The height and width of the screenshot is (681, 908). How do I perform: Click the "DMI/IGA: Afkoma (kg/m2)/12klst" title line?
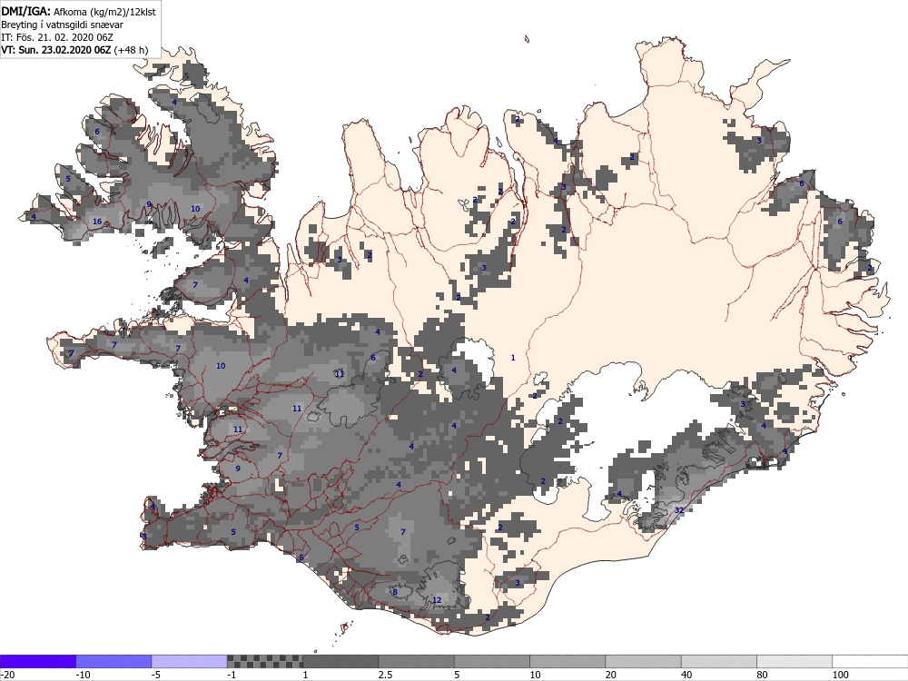click(x=78, y=11)
